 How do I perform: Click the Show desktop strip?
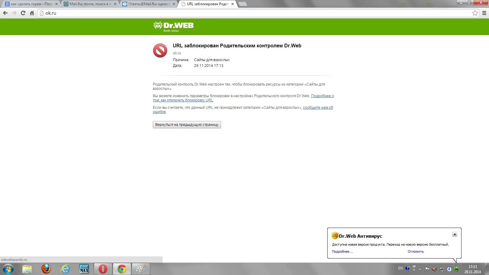pyautogui.click(x=487, y=269)
